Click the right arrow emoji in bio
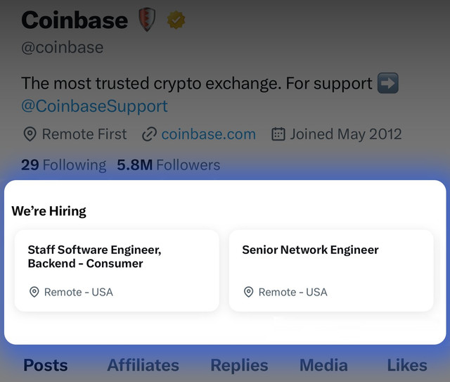The image size is (450, 382). [387, 83]
